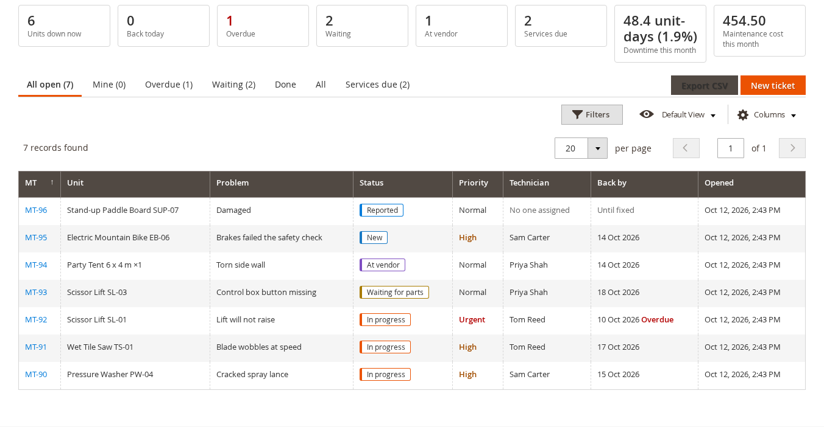This screenshot has height=427, width=824.
Task: Click the Waiting for parts status badge
Action: 394,292
